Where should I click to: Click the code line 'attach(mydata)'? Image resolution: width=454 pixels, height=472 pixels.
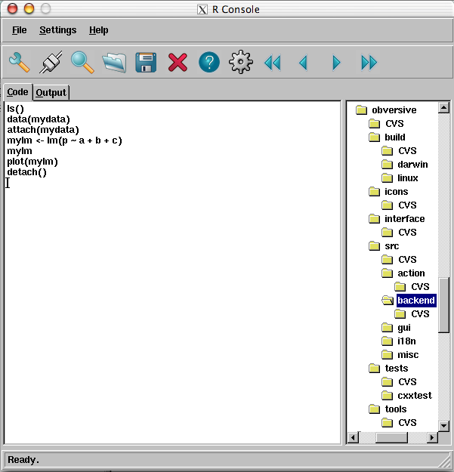coord(43,130)
